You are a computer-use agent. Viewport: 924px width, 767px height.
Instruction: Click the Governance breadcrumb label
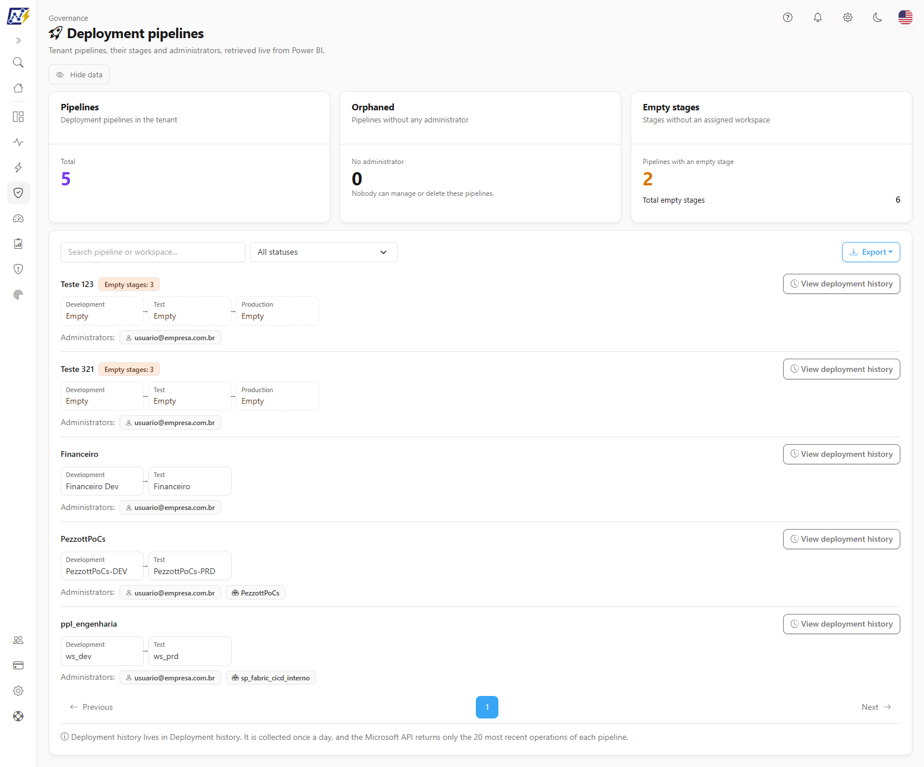click(x=68, y=18)
